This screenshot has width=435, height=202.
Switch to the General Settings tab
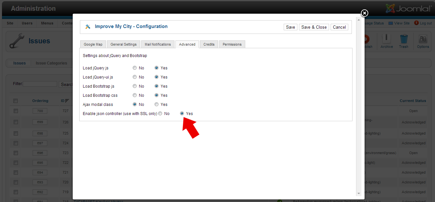tap(124, 44)
